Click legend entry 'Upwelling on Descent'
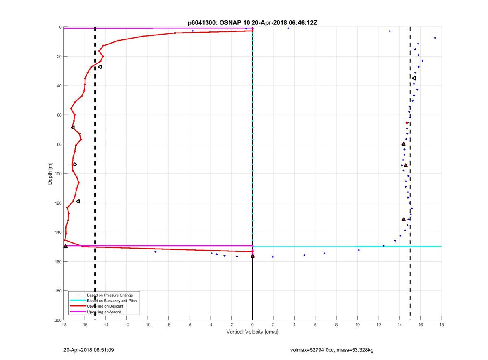488x360 pixels. (105, 306)
